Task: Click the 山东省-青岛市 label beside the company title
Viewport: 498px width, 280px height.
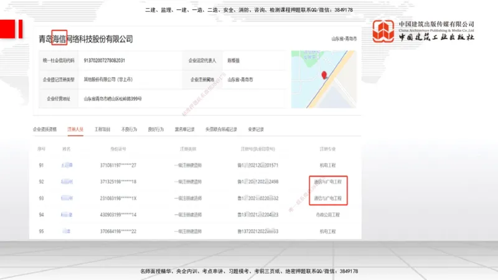Action: click(344, 39)
